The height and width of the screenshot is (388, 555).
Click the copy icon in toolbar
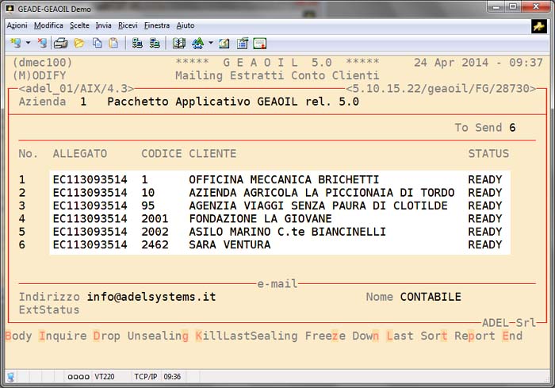click(x=96, y=43)
